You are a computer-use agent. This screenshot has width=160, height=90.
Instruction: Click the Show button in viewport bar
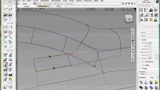123,9
